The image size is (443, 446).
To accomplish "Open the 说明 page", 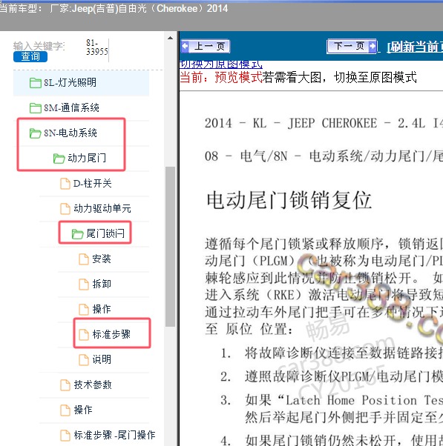I will (x=102, y=359).
